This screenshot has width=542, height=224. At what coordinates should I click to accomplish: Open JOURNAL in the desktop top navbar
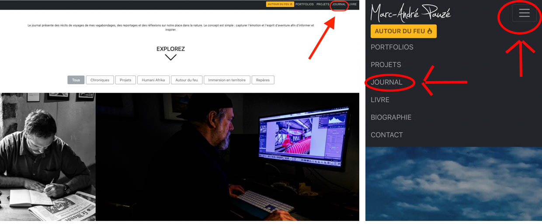coord(339,4)
